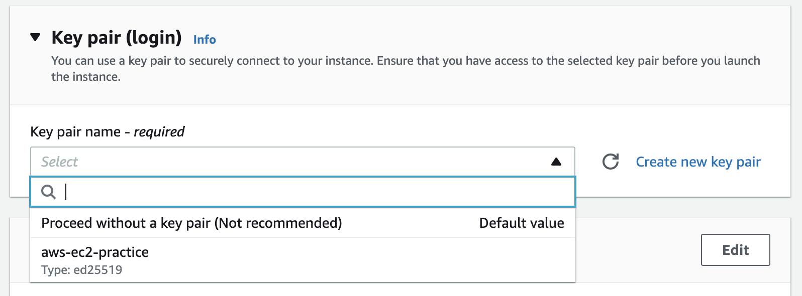The height and width of the screenshot is (296, 802).
Task: Open the Info link beside Key pair
Action: pyautogui.click(x=205, y=40)
